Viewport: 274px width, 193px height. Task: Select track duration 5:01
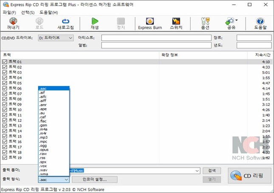pyautogui.click(x=266, y=73)
